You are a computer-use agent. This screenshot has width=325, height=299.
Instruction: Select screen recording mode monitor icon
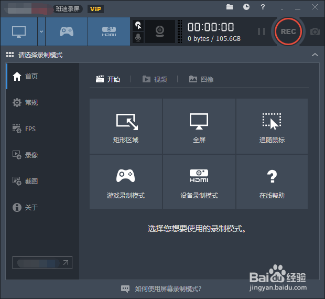[x=19, y=31]
